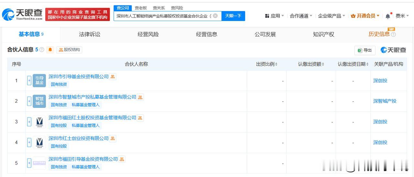Screen dimensions: 414x177
Task: Open the 费米 user account dropdown
Action: [x=402, y=16]
